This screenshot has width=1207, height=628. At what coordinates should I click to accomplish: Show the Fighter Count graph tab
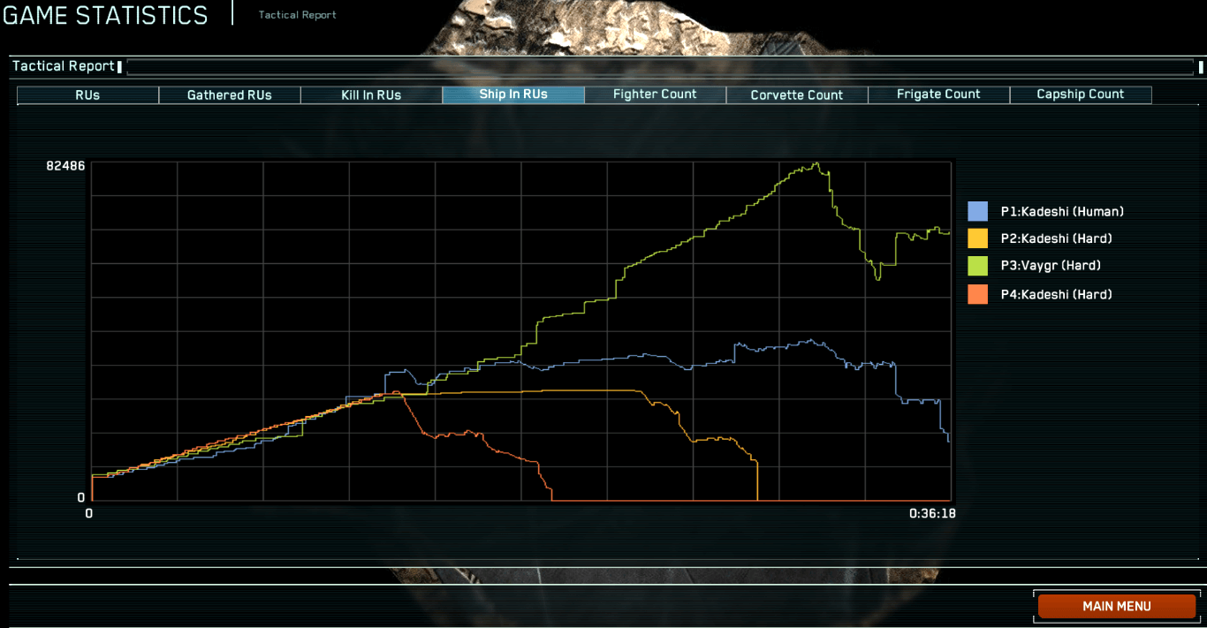click(655, 95)
